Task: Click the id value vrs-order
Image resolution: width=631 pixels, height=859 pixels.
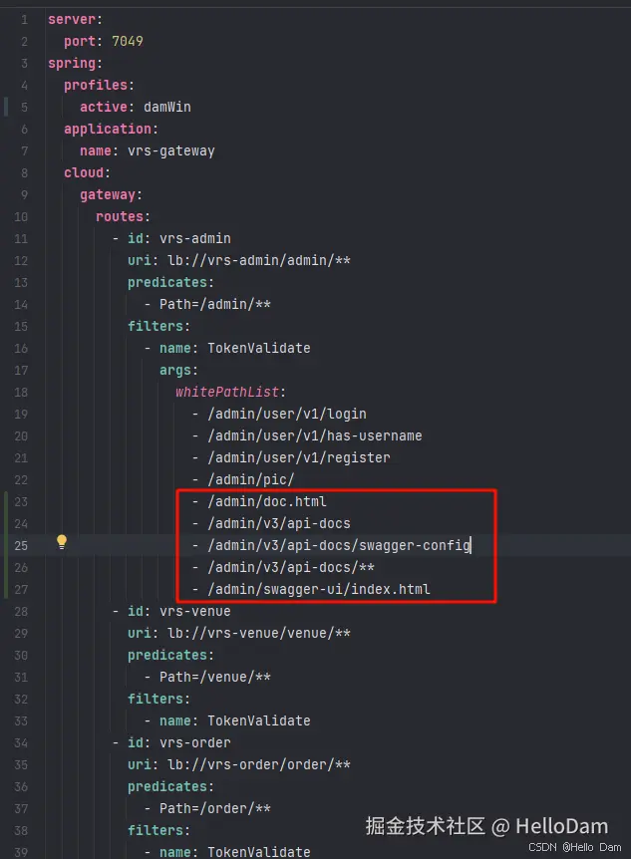Action: pos(195,742)
